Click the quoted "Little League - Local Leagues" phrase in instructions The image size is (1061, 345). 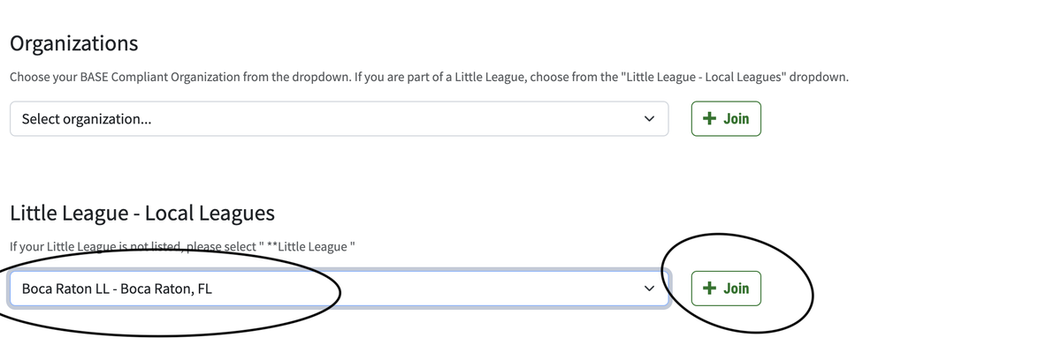703,77
